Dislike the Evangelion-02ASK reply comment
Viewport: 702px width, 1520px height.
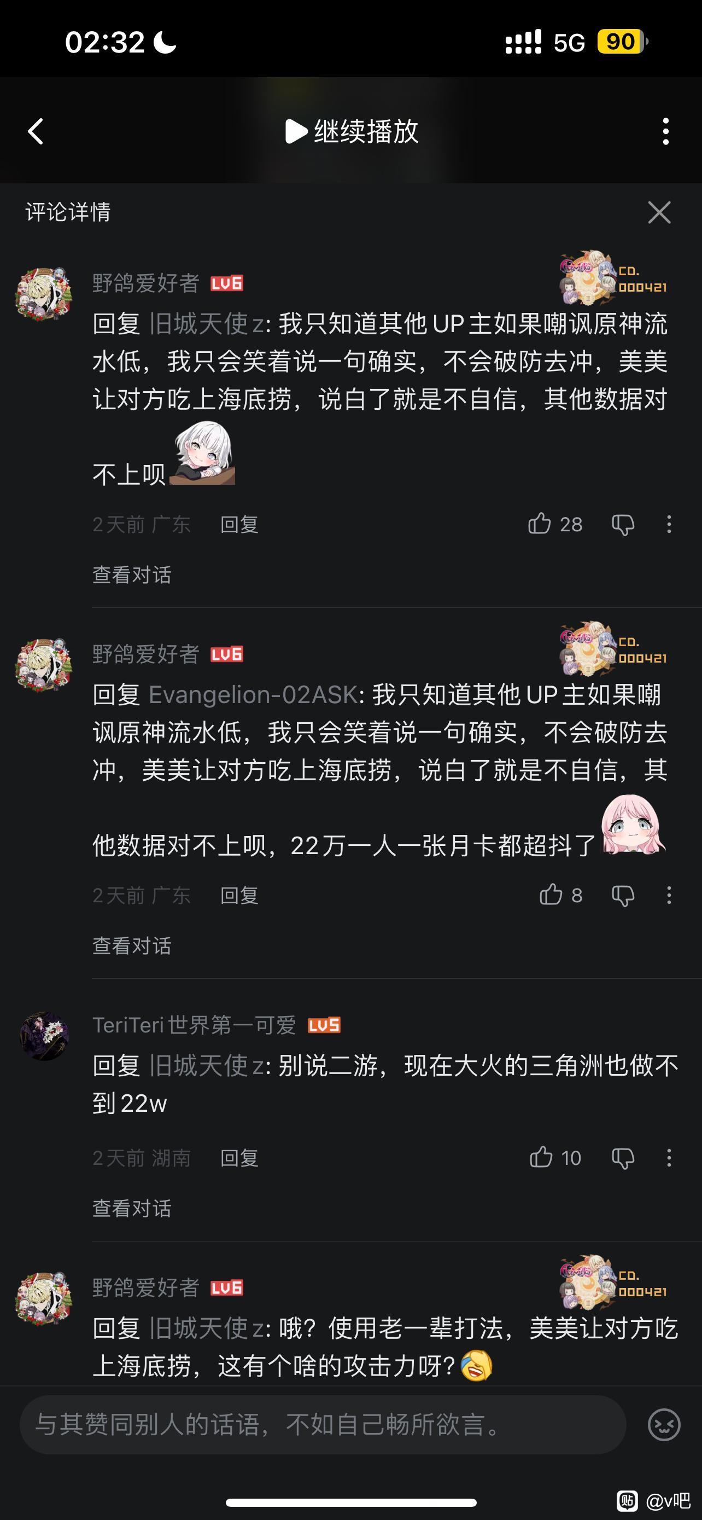[x=622, y=895]
